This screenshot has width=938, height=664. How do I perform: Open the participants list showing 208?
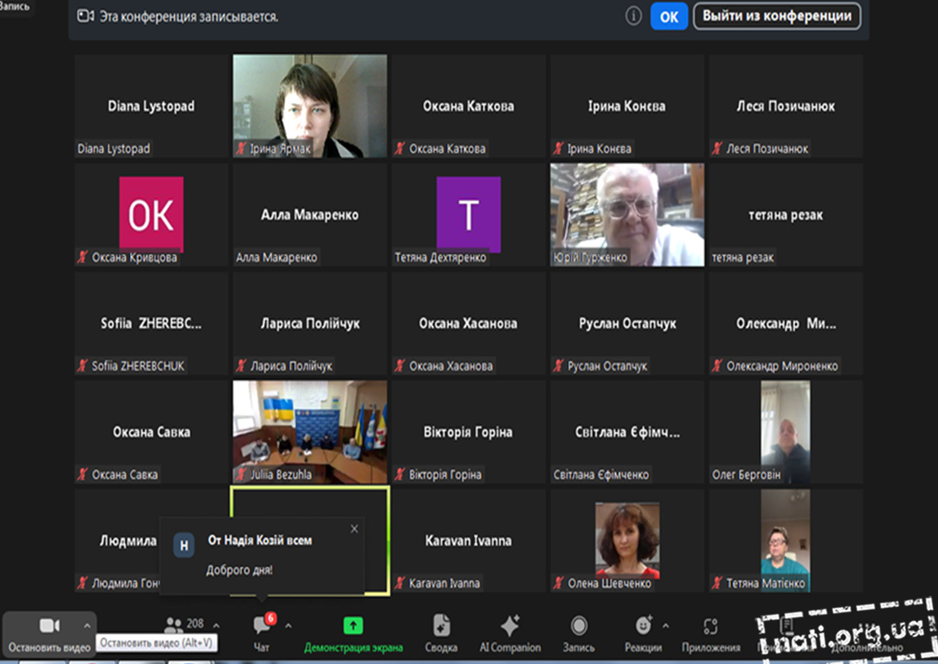(184, 624)
